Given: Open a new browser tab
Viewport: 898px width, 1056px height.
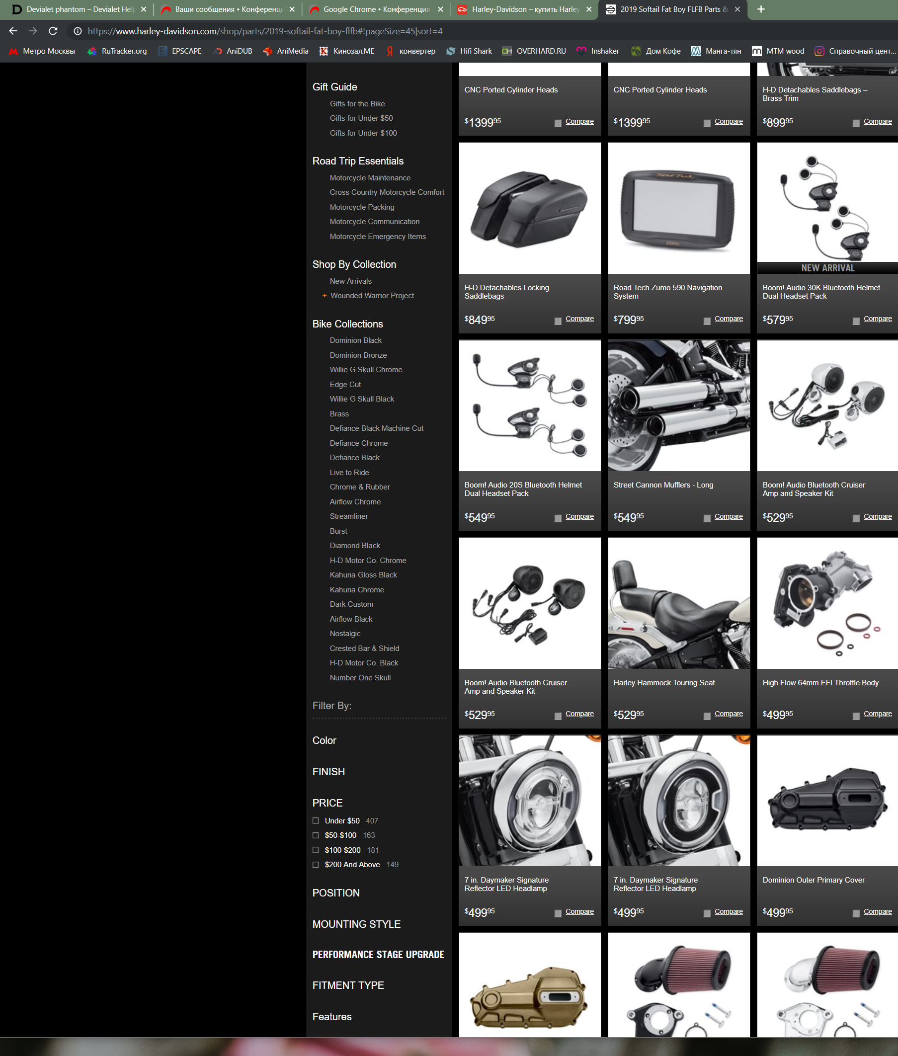Looking at the screenshot, I should coord(761,9).
